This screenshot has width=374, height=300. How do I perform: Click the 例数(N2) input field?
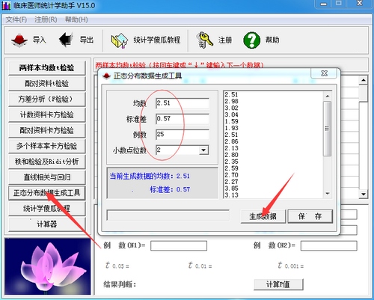329,246
